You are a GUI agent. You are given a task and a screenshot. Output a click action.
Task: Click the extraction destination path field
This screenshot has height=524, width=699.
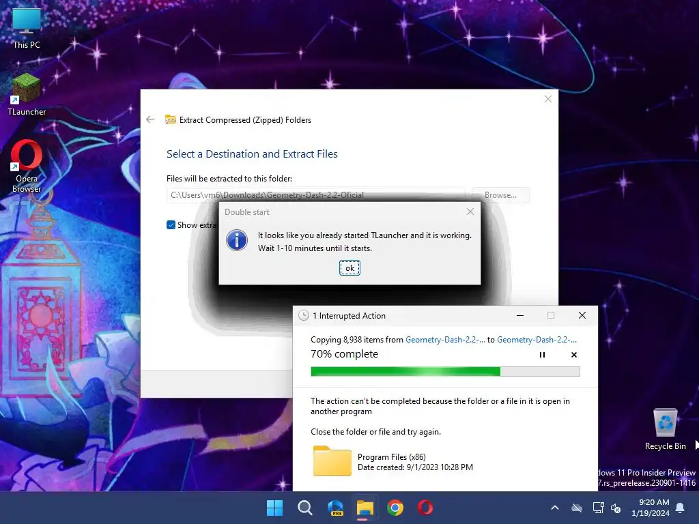click(x=315, y=195)
